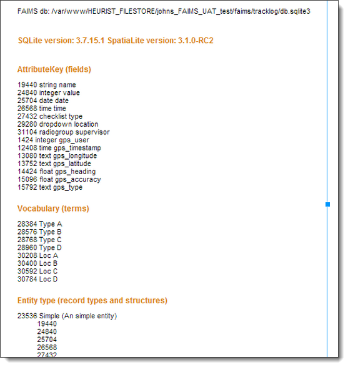Click the Entity type heading

(x=92, y=300)
